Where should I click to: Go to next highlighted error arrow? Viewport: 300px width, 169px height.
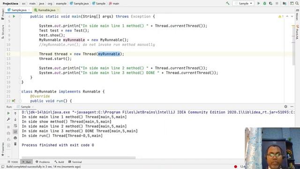(x=292, y=16)
